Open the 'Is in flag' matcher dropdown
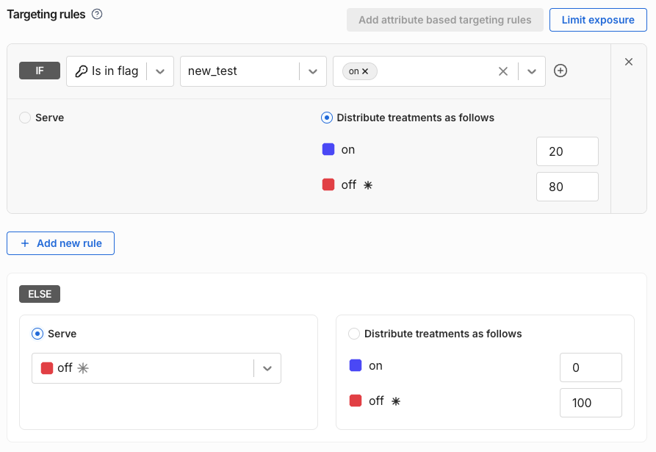Screen dimensions: 656x452 point(160,71)
